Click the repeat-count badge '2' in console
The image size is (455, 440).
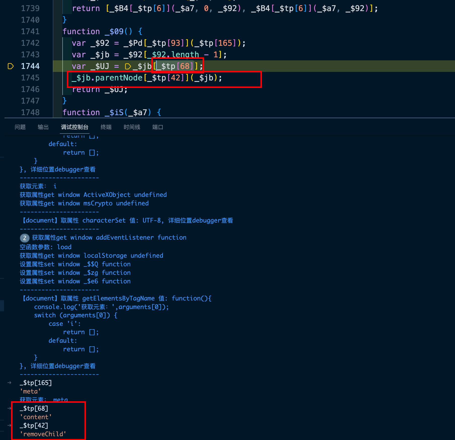pos(25,238)
